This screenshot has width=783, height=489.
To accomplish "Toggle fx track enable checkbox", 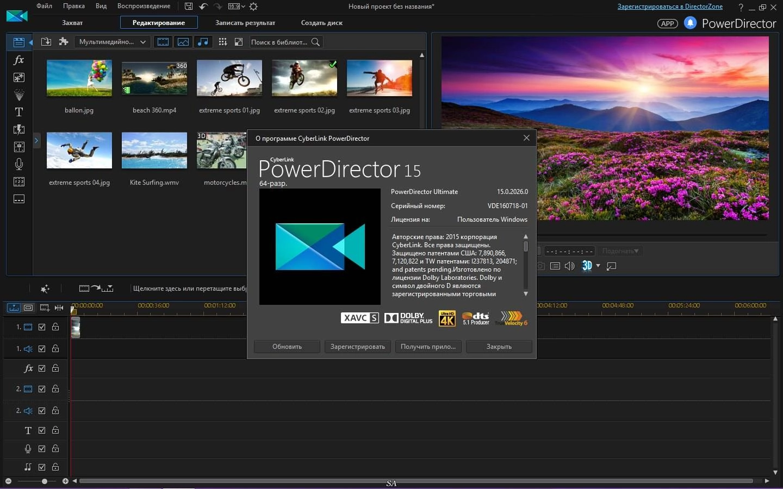I will click(42, 368).
